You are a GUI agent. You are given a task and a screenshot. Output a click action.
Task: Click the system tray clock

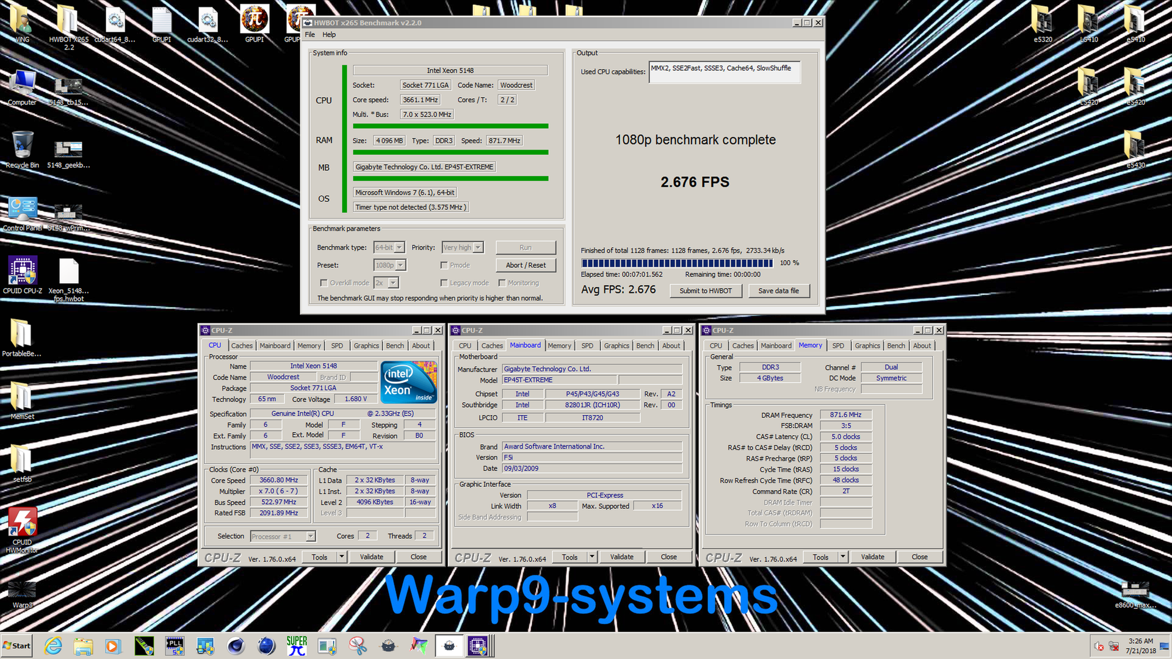[1140, 646]
